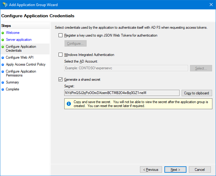Screen dimensions: 216x176
Task: Click the AD Account input field
Action: click(126, 68)
